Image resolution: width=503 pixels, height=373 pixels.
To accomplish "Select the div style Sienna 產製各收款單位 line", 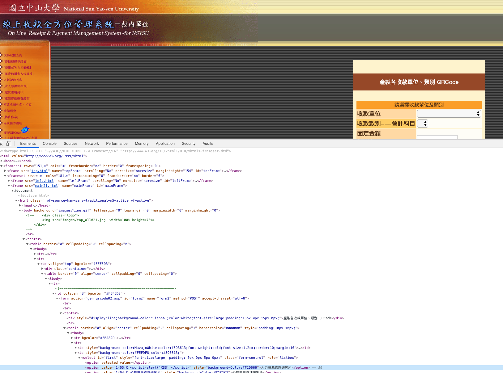I will [205, 318].
